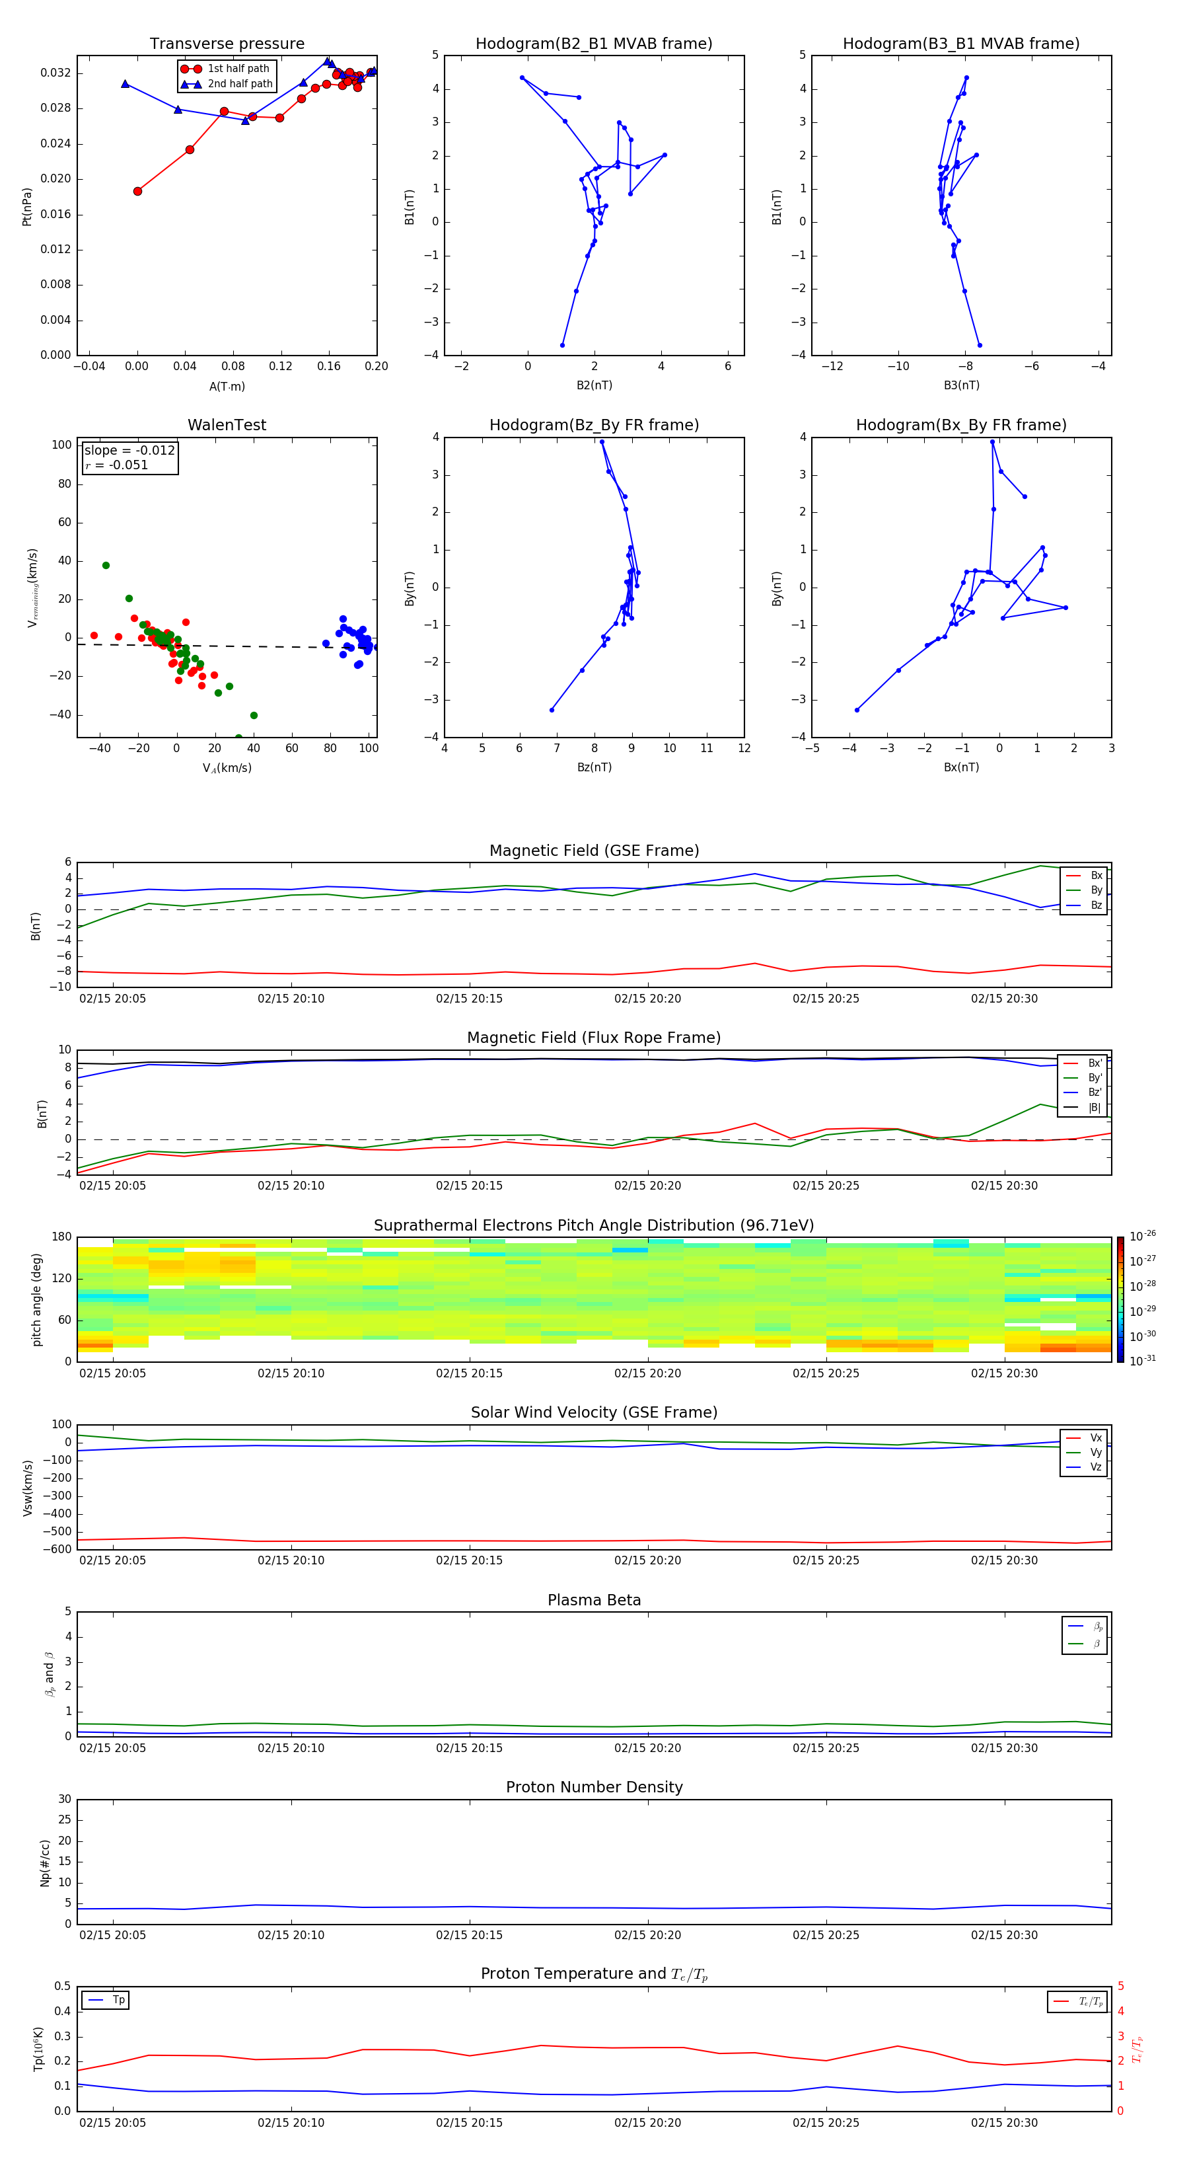The image size is (1189, 2181).
Task: Click the 'B3(nT)' x-axis label
Action: point(961,386)
